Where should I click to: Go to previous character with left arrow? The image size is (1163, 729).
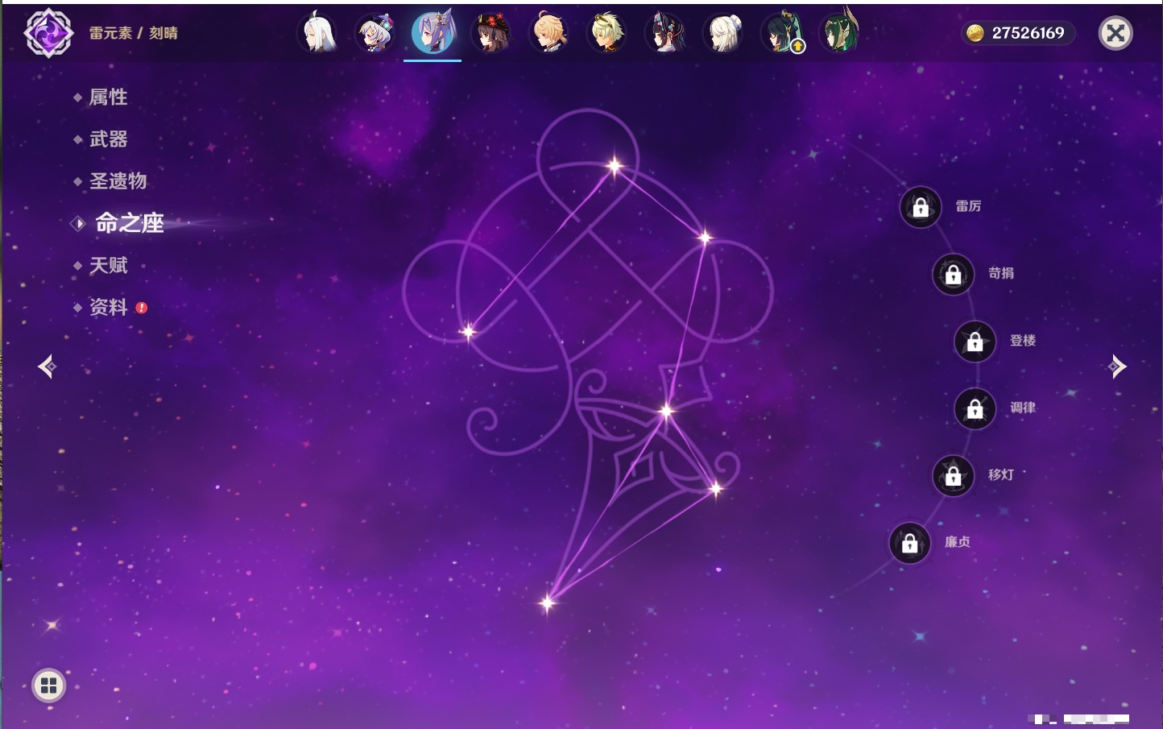click(x=47, y=367)
